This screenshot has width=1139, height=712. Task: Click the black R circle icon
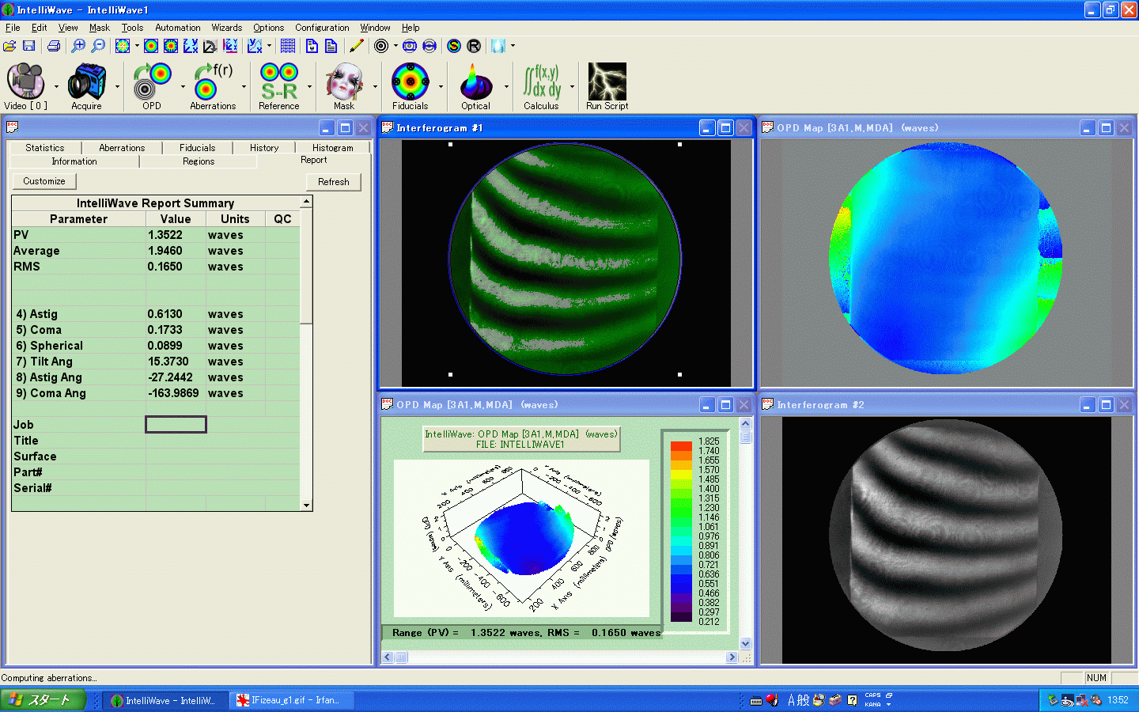tap(474, 46)
